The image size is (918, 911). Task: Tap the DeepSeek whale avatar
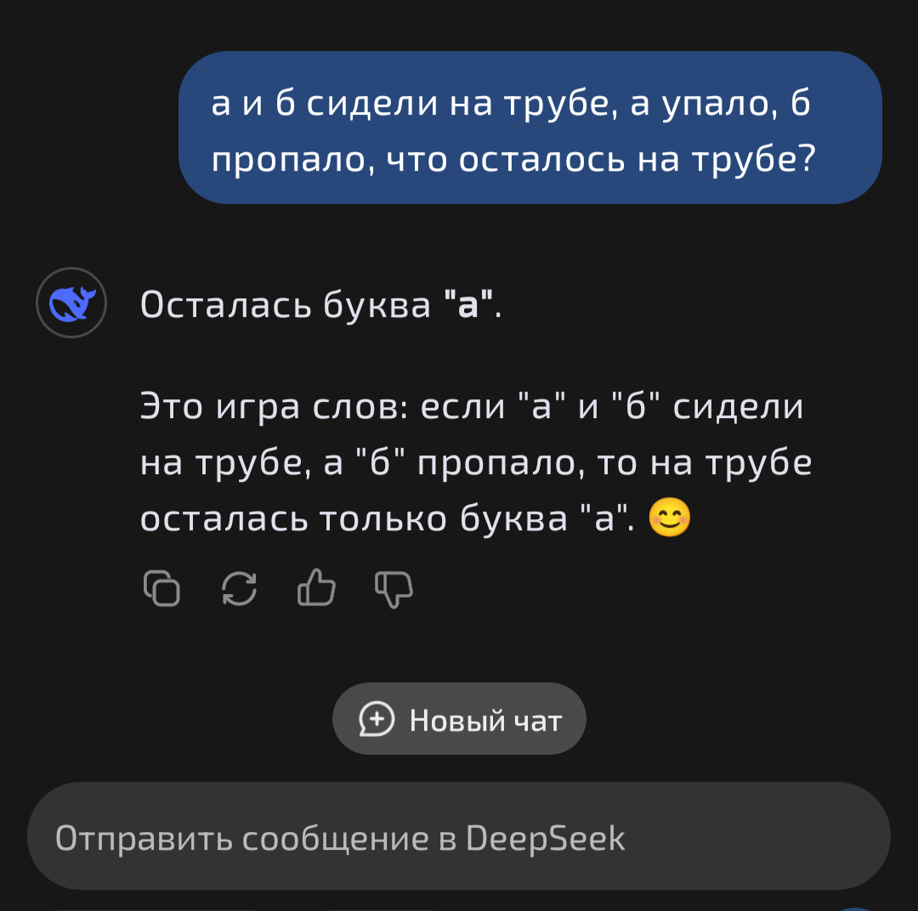click(71, 302)
